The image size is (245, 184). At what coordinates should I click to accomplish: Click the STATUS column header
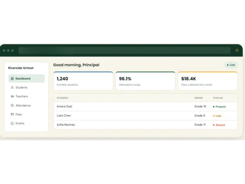tap(218, 98)
